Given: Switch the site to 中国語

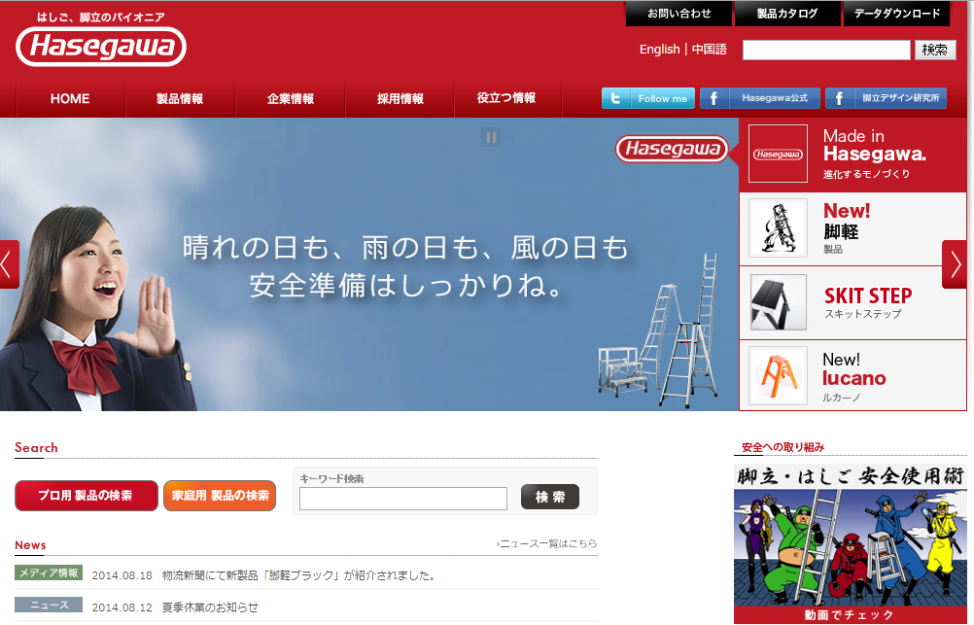Looking at the screenshot, I should (x=710, y=49).
